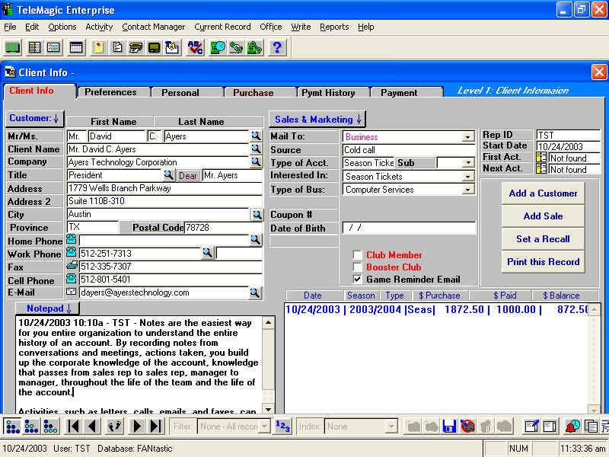Tick the Booster Club checkbox
This screenshot has width=609, height=457.
357,267
